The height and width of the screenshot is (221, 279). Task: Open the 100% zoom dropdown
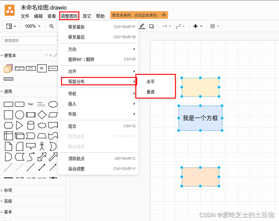tap(33, 26)
